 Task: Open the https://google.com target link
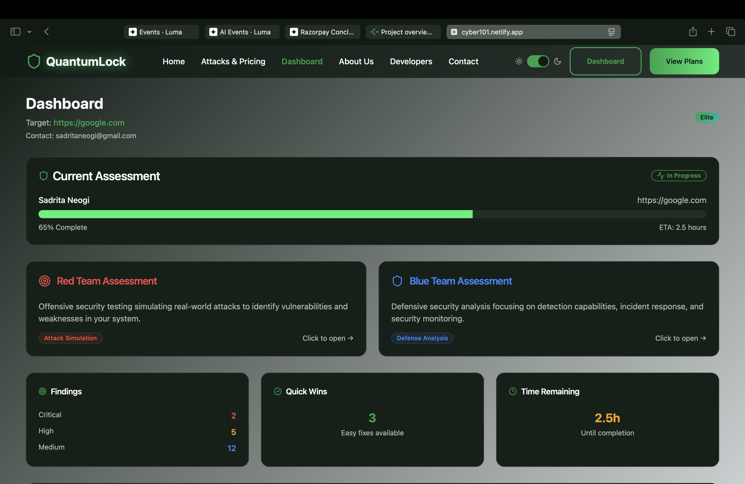click(x=89, y=123)
